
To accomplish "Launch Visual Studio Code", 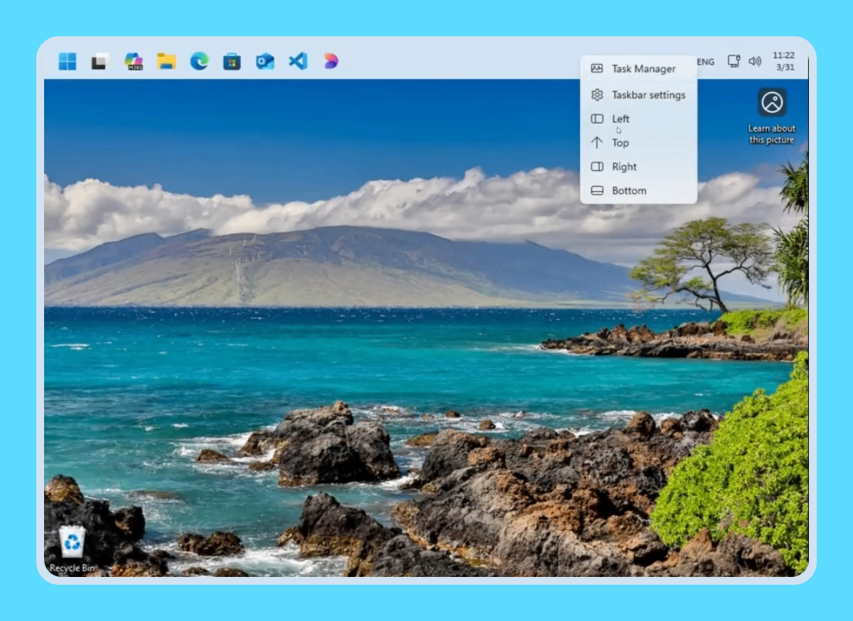I will (298, 61).
